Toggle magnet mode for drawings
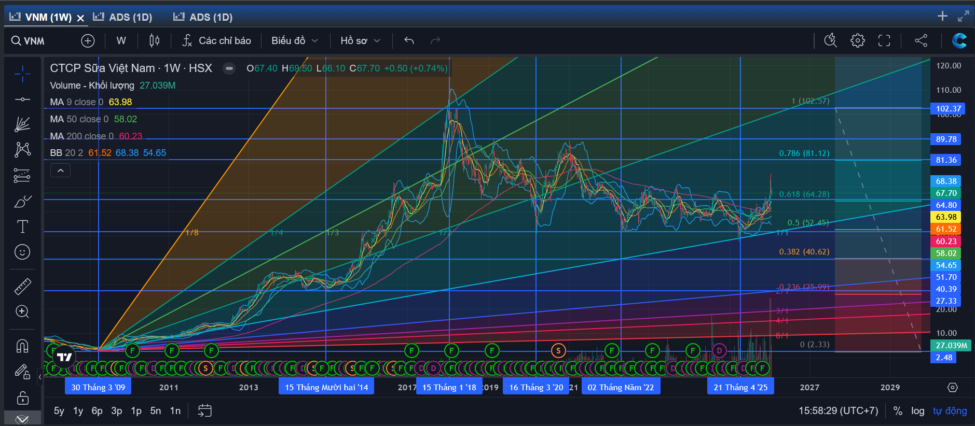 pos(22,346)
